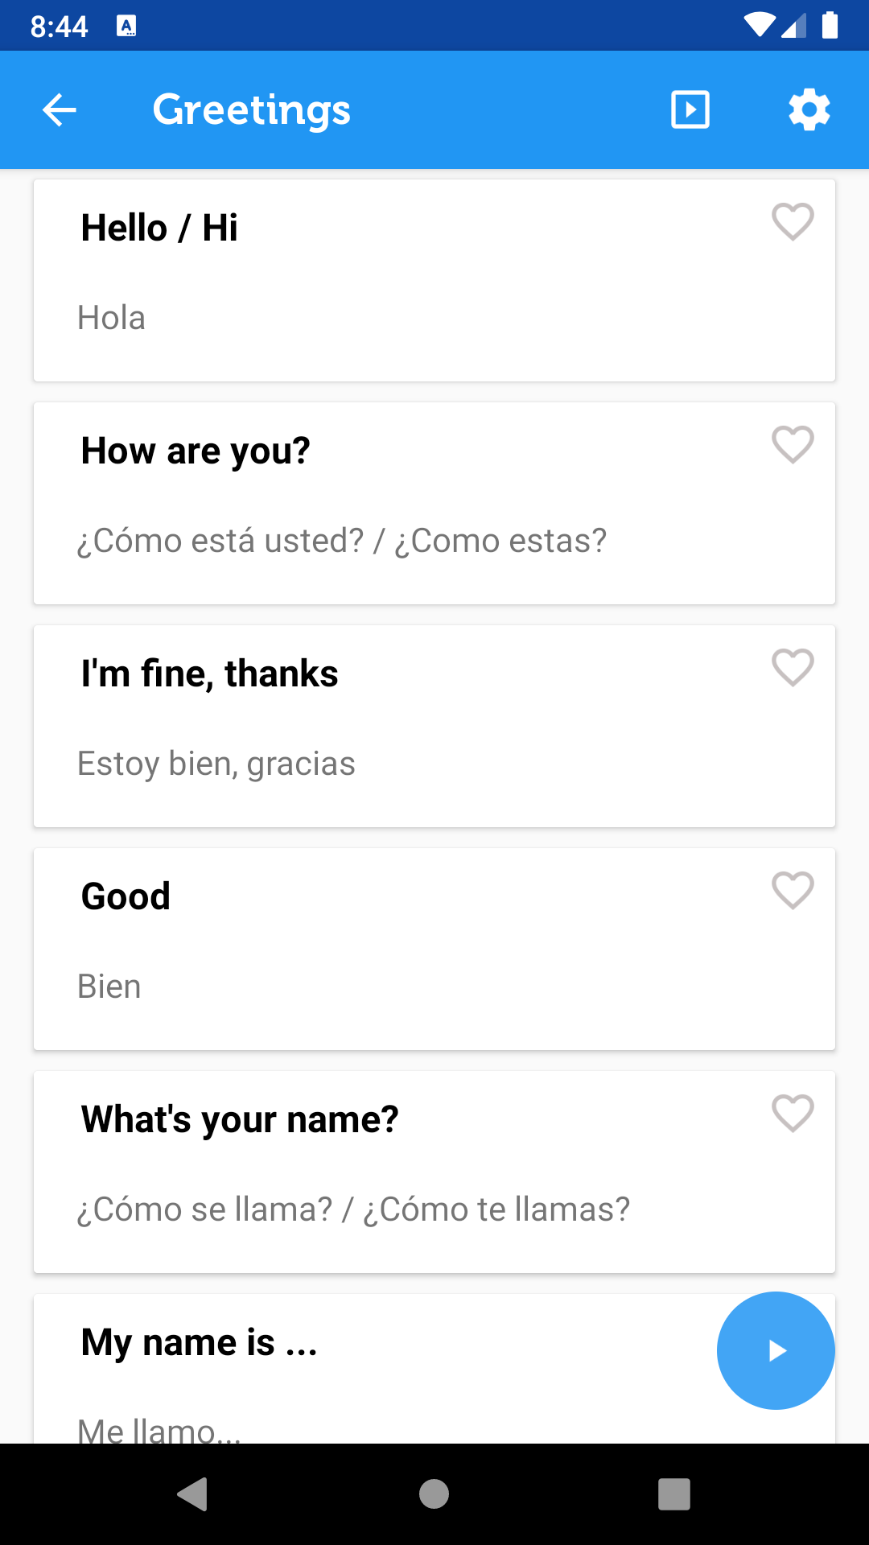Tap the back arrow in header
Image resolution: width=869 pixels, height=1545 pixels.
(x=60, y=110)
